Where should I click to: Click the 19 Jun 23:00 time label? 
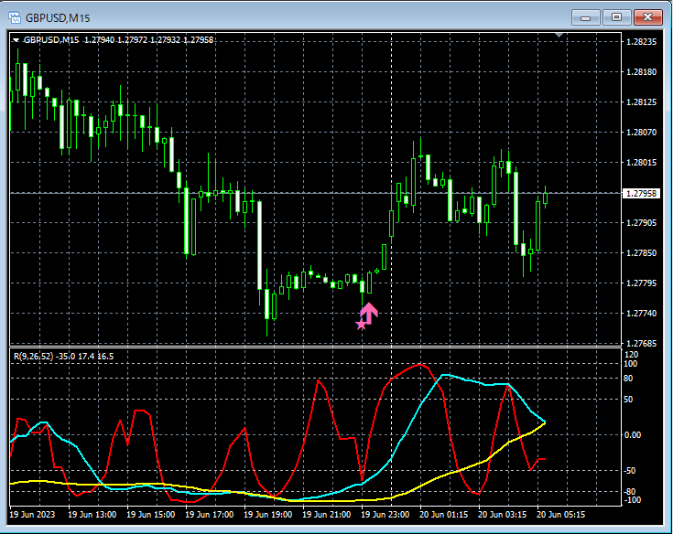(385, 514)
